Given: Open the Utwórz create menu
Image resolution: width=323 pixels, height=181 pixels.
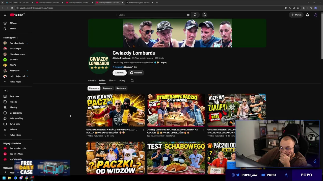Looking at the screenshot, I should tap(296, 15).
